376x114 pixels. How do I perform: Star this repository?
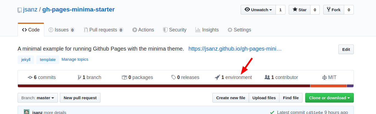coord(299,10)
